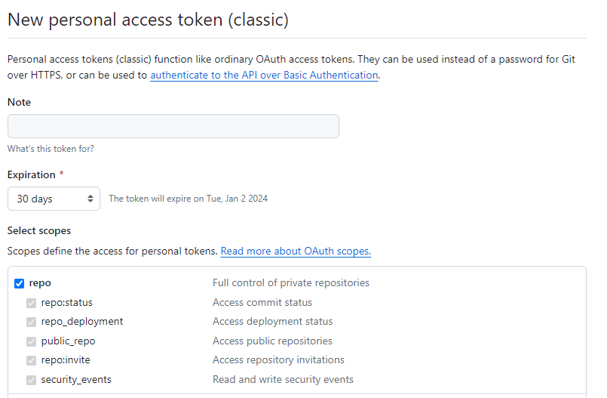The height and width of the screenshot is (398, 607).
Task: Uncheck the repo scope checkbox
Action: point(20,283)
